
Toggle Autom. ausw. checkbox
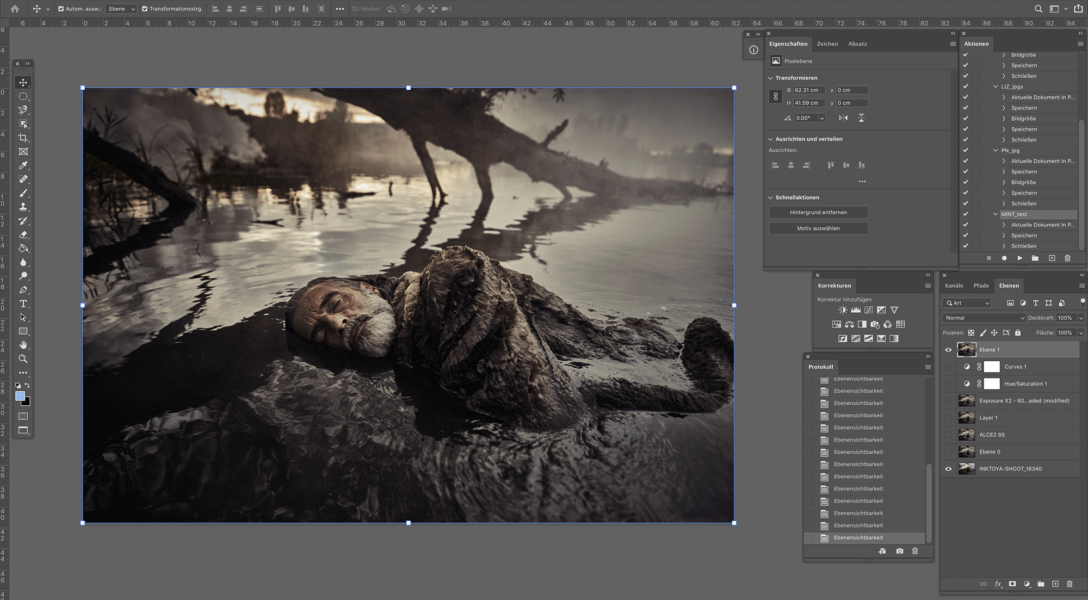(x=61, y=9)
